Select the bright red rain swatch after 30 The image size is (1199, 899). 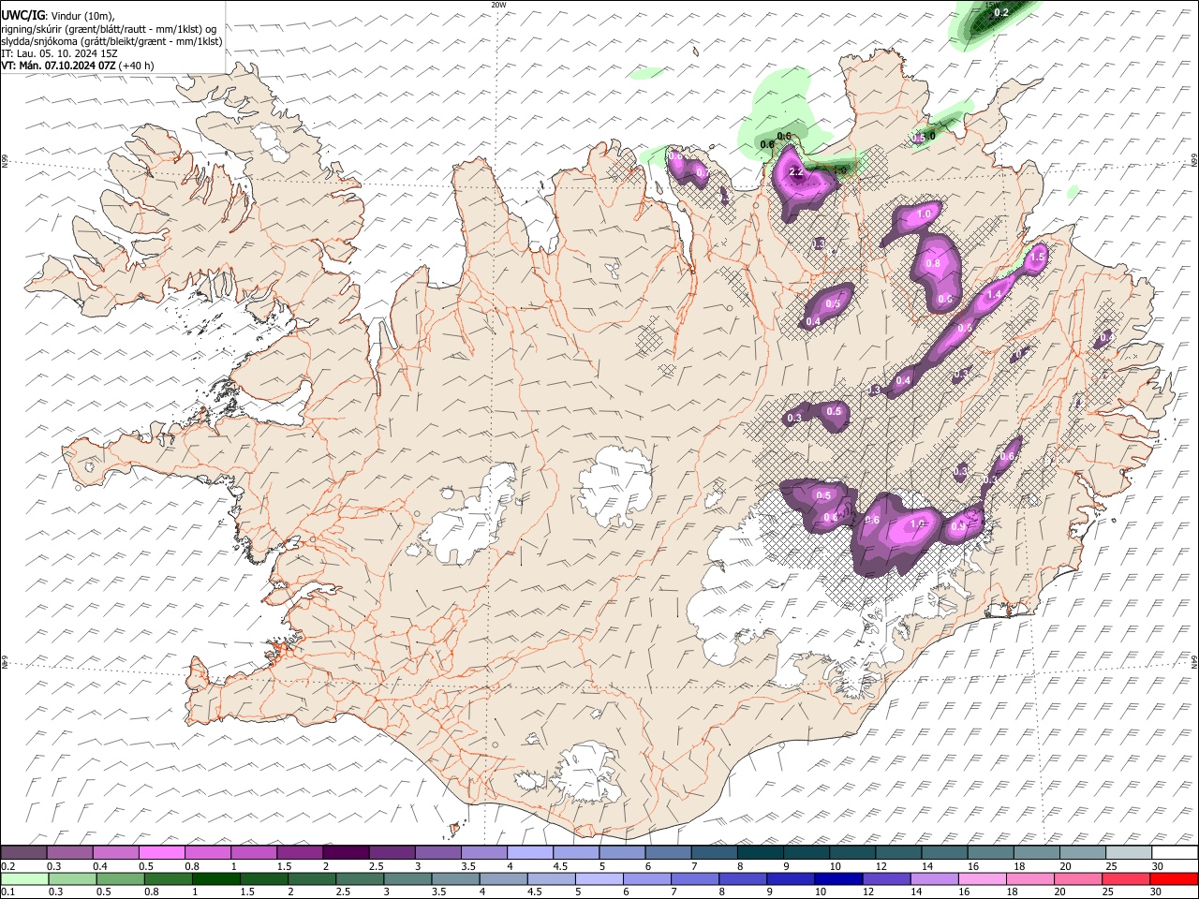[x=1175, y=878]
